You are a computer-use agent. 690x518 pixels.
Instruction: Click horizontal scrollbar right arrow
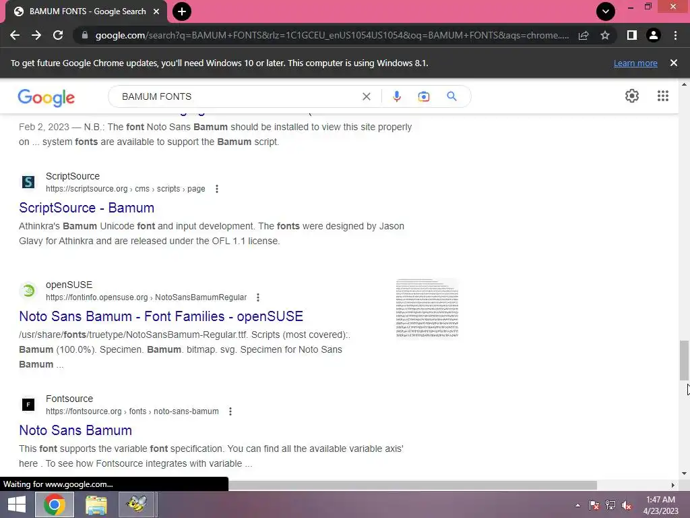click(x=672, y=485)
